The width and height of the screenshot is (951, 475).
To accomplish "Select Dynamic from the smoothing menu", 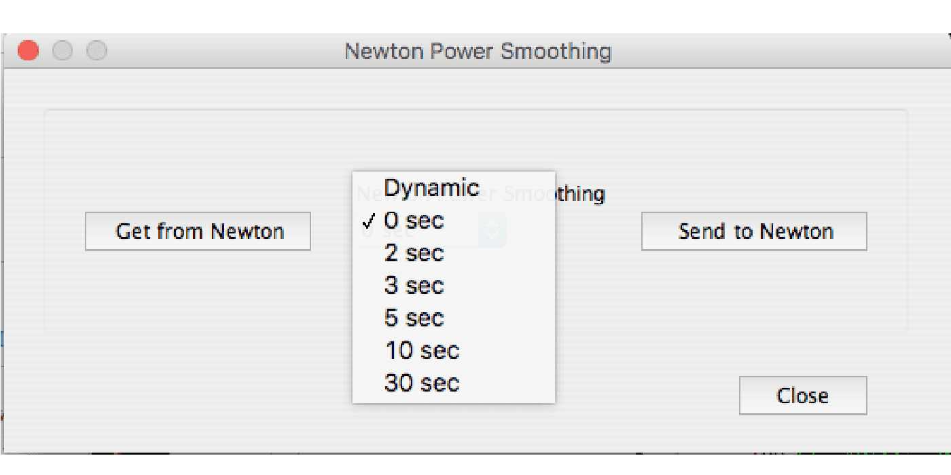I will point(432,188).
